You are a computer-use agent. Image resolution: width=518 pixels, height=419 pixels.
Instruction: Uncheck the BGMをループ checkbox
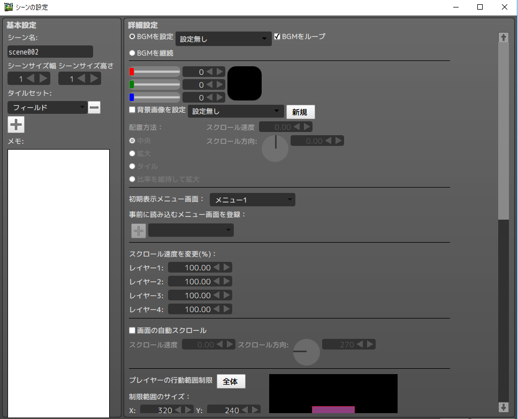[277, 36]
